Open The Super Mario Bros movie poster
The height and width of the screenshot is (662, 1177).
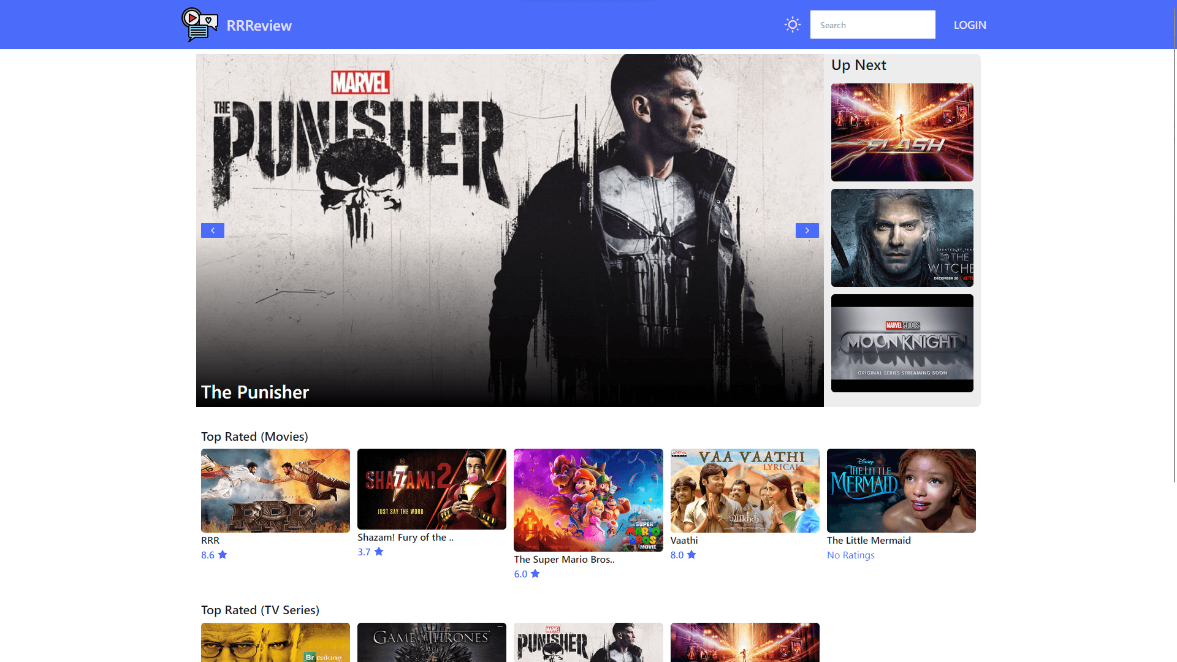coord(588,500)
